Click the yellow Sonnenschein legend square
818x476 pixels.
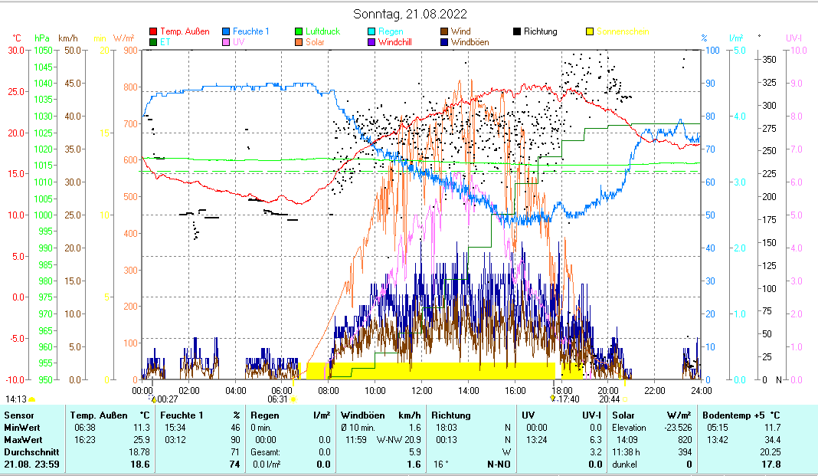point(590,32)
